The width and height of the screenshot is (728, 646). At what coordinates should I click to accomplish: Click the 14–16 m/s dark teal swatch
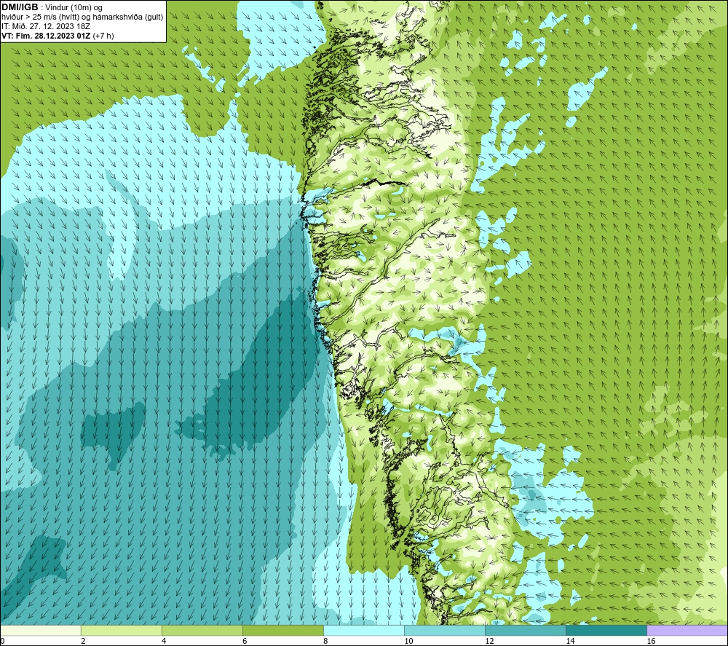pyautogui.click(x=606, y=631)
